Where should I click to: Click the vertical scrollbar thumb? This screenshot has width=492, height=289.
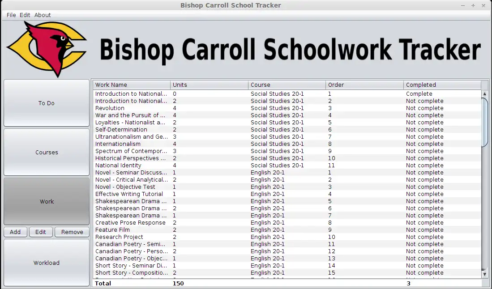tap(484, 122)
